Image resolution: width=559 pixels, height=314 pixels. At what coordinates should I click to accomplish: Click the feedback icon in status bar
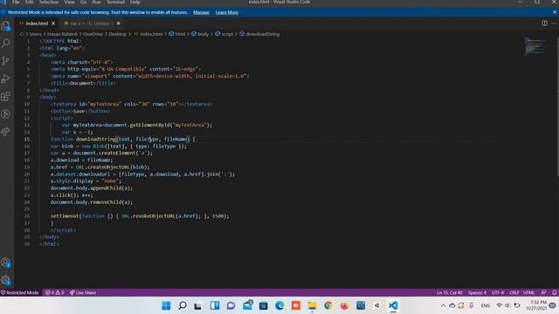coord(543,293)
